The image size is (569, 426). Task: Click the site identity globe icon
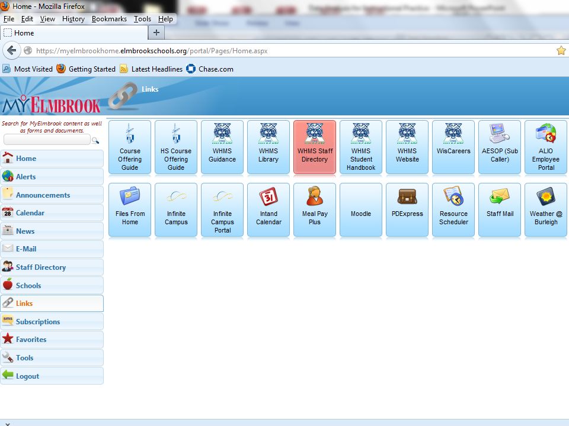point(28,51)
